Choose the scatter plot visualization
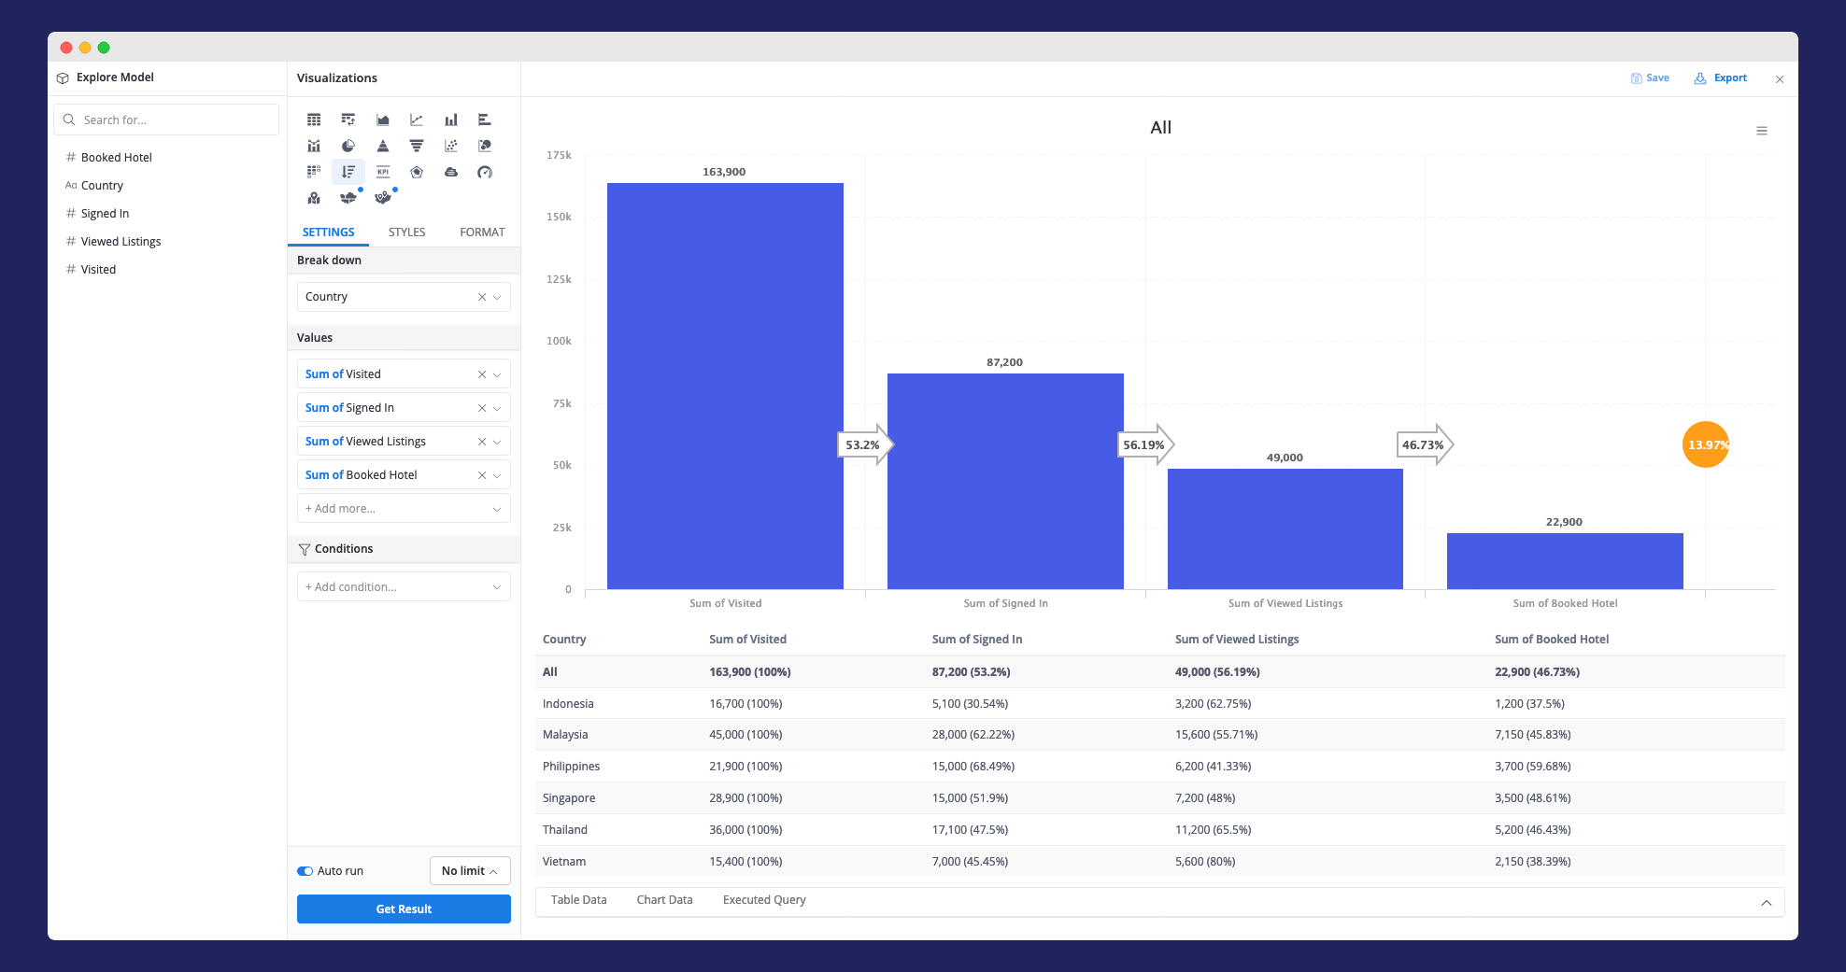This screenshot has height=972, width=1846. coord(451,146)
